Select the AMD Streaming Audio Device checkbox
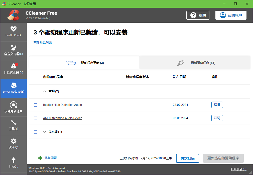The width and height of the screenshot is (253, 175). (36, 118)
